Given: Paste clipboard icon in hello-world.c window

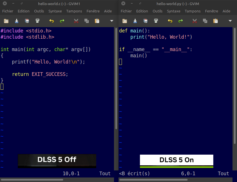Looking at the screenshot, I should (x=97, y=21).
